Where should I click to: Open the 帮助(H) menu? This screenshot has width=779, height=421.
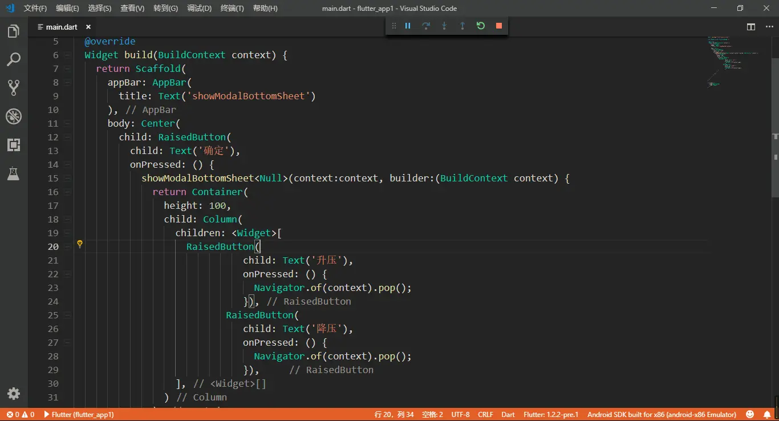coord(265,9)
